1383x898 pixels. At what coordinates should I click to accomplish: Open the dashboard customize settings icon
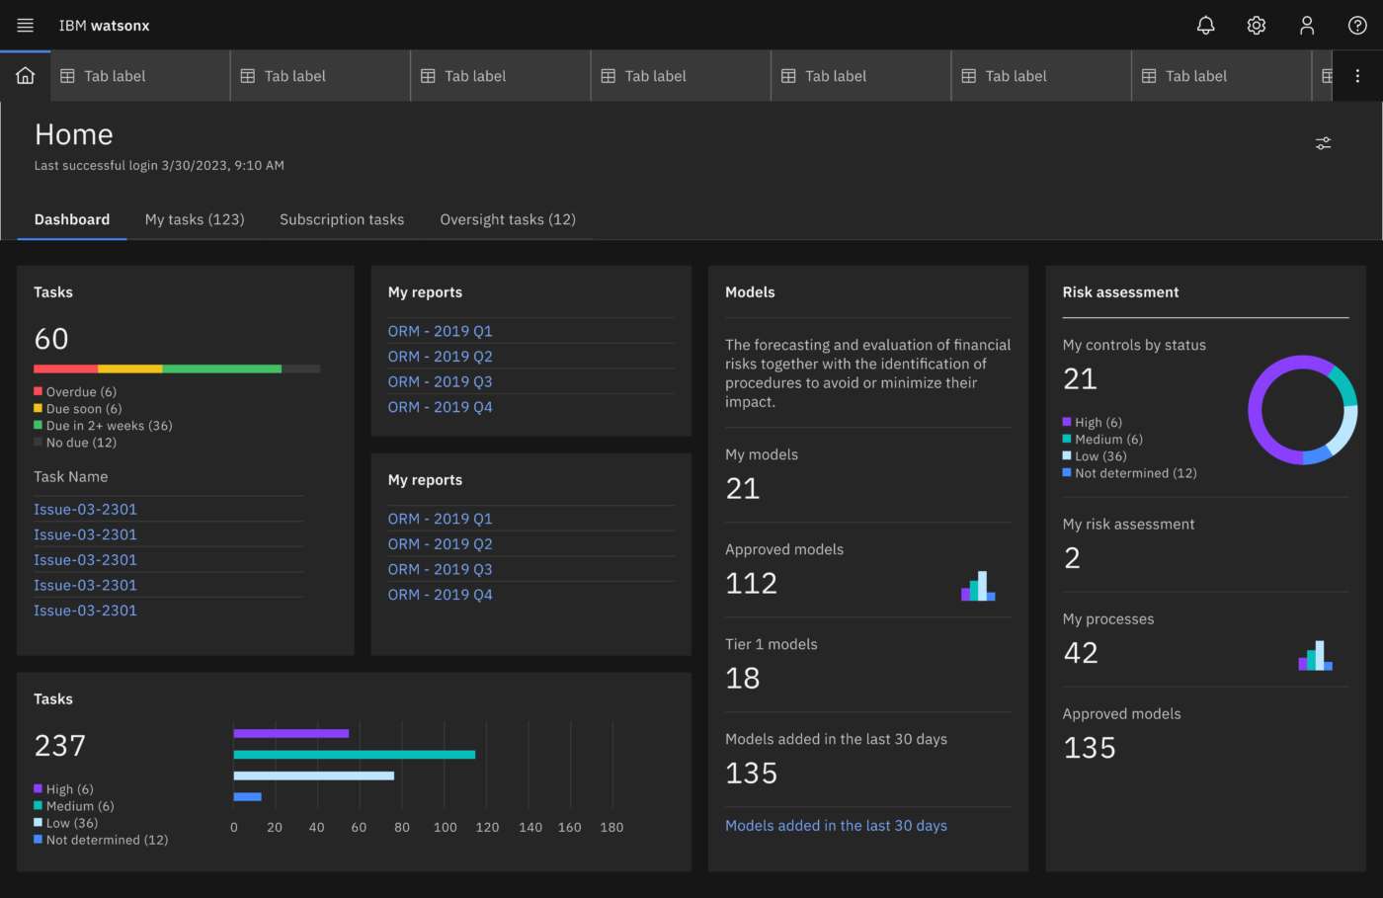pyautogui.click(x=1323, y=143)
